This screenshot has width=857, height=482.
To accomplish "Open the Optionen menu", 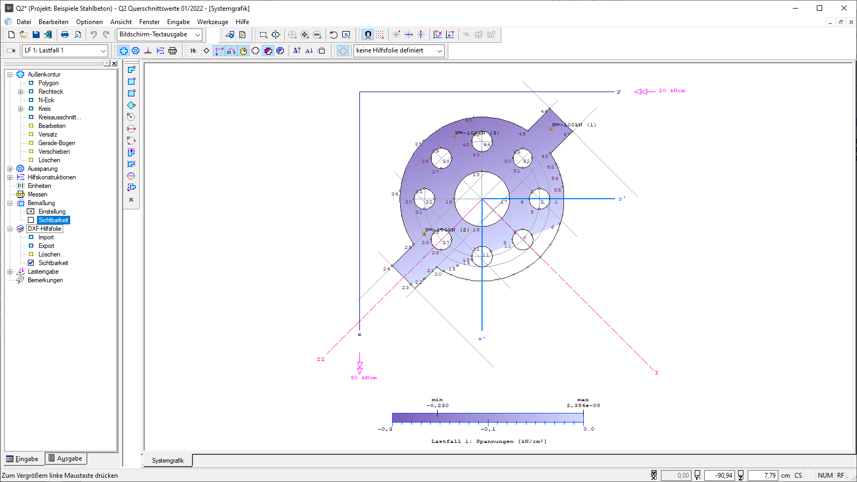I will 89,22.
